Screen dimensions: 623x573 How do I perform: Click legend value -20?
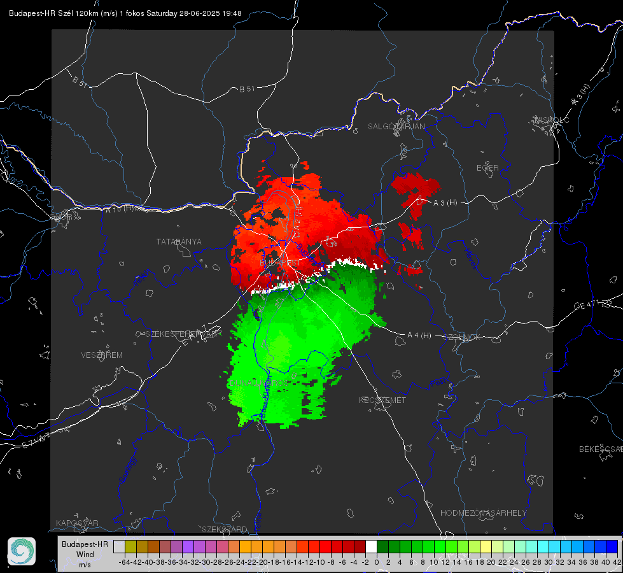[263, 562]
